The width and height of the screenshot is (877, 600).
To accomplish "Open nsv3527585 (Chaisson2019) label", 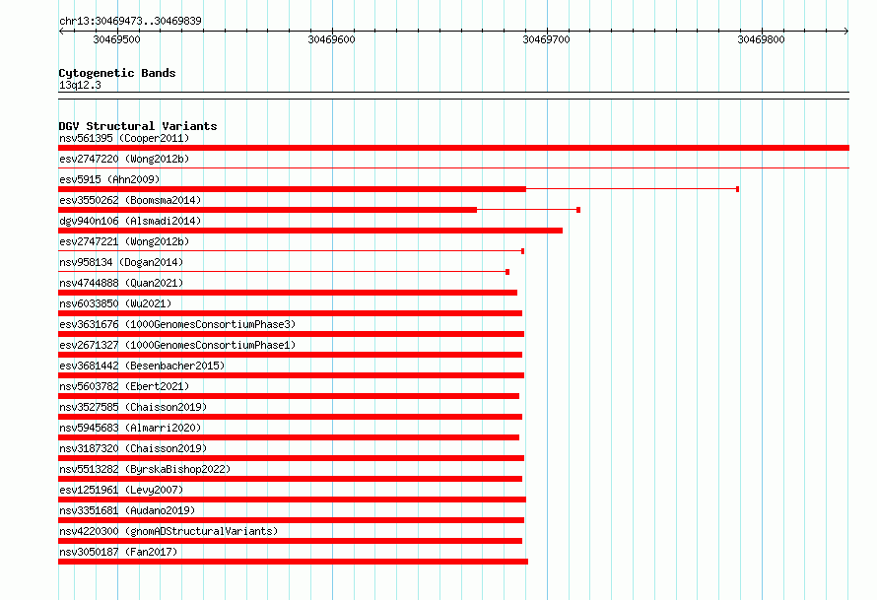I will (x=133, y=407).
